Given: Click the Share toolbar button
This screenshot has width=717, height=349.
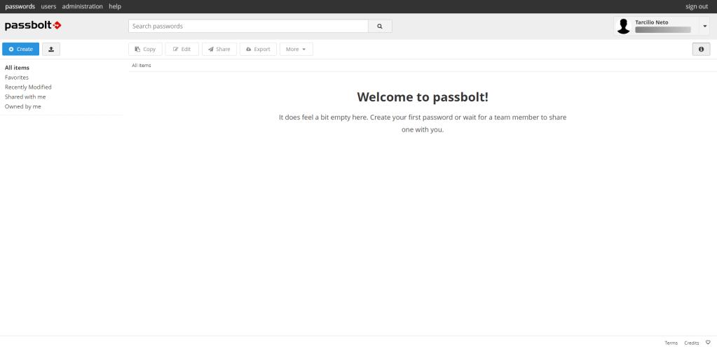Looking at the screenshot, I should click(x=219, y=49).
